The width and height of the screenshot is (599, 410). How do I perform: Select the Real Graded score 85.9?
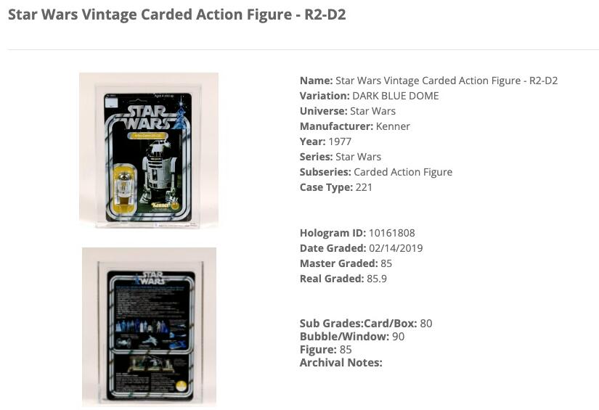point(377,279)
